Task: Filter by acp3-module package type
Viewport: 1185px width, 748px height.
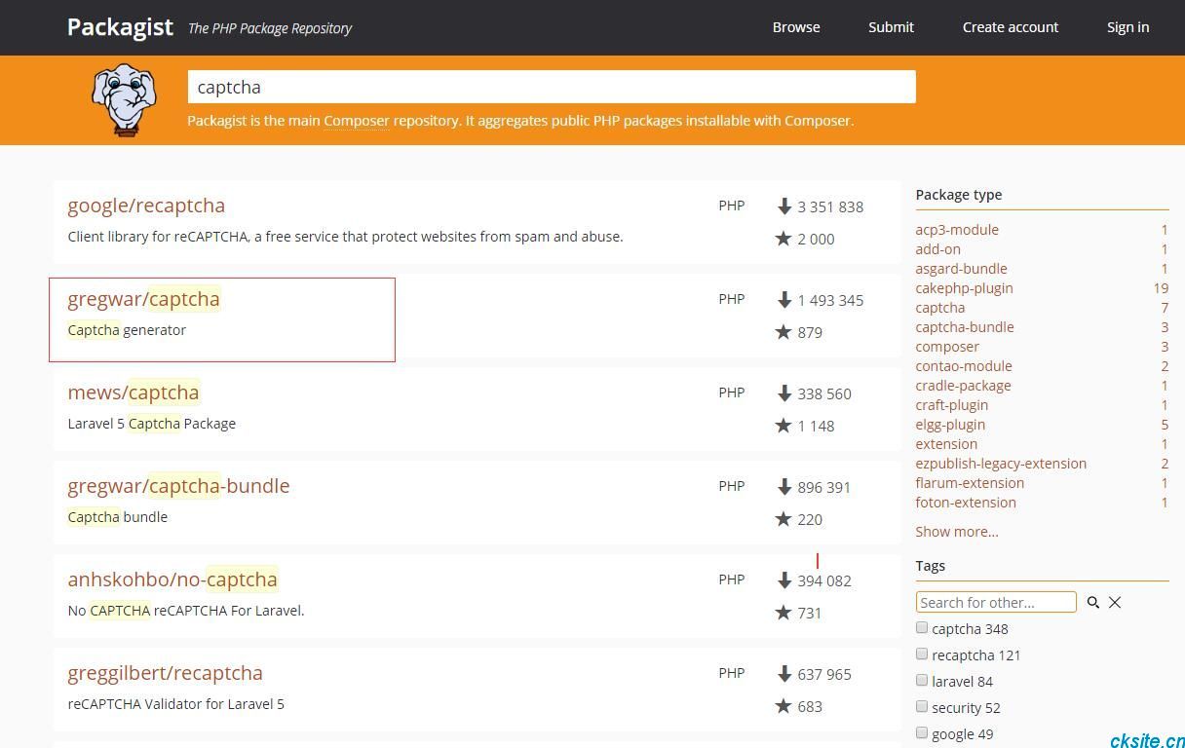Action: (957, 230)
